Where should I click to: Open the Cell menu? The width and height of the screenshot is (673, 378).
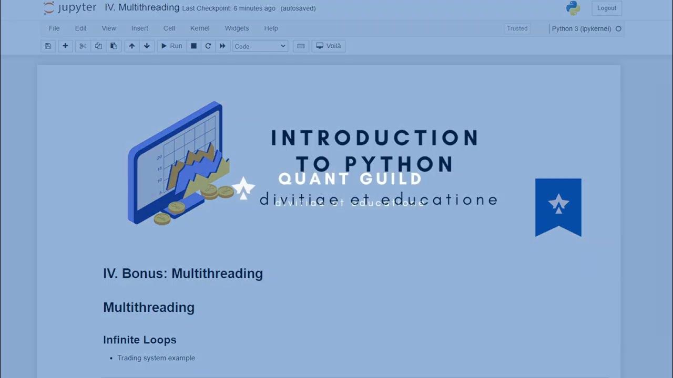click(169, 28)
